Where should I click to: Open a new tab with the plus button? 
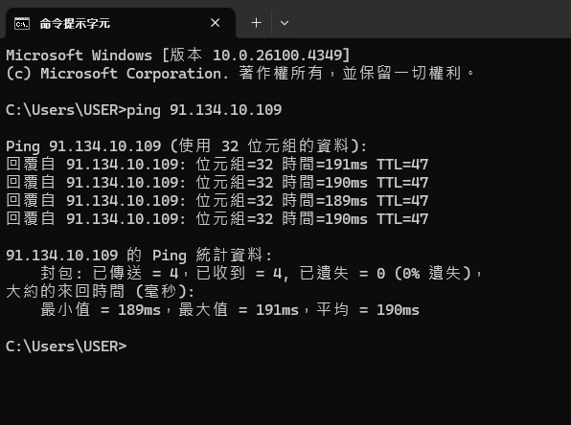point(257,23)
